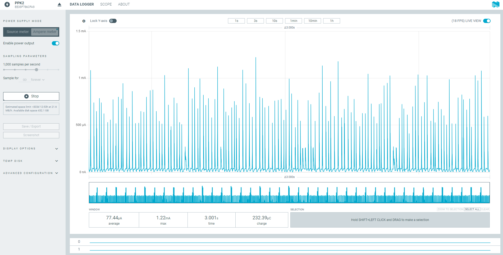Click device serial EE35F786CFA9
The height and width of the screenshot is (255, 503).
tap(25, 7)
